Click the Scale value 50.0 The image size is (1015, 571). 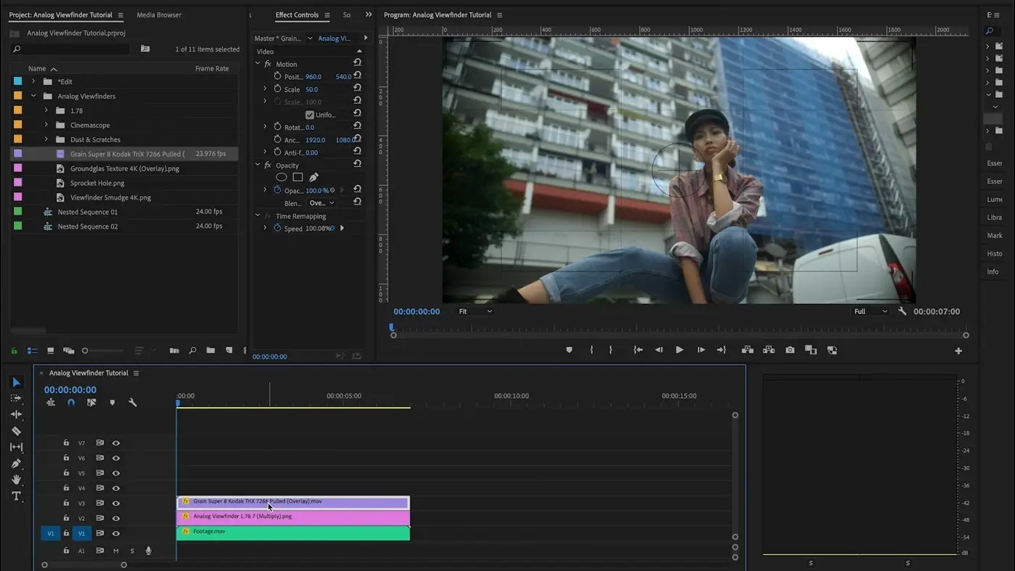(x=311, y=89)
